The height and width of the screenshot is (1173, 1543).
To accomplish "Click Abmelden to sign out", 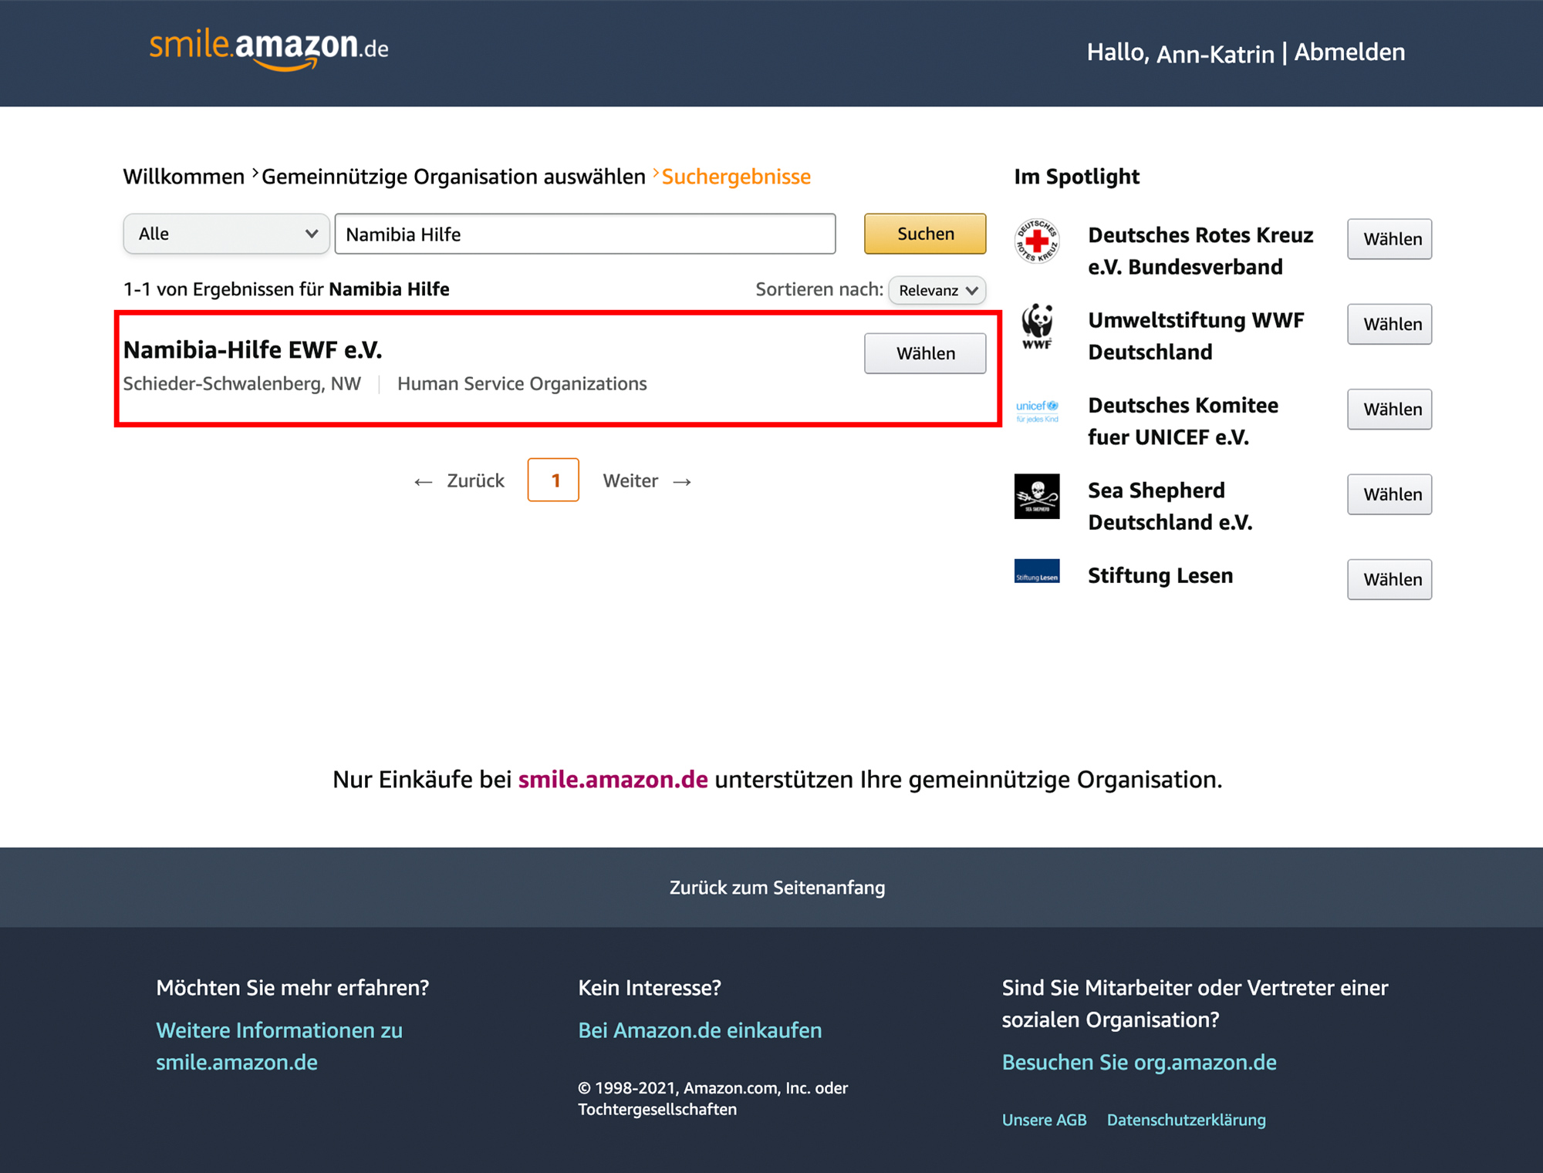I will [x=1349, y=52].
